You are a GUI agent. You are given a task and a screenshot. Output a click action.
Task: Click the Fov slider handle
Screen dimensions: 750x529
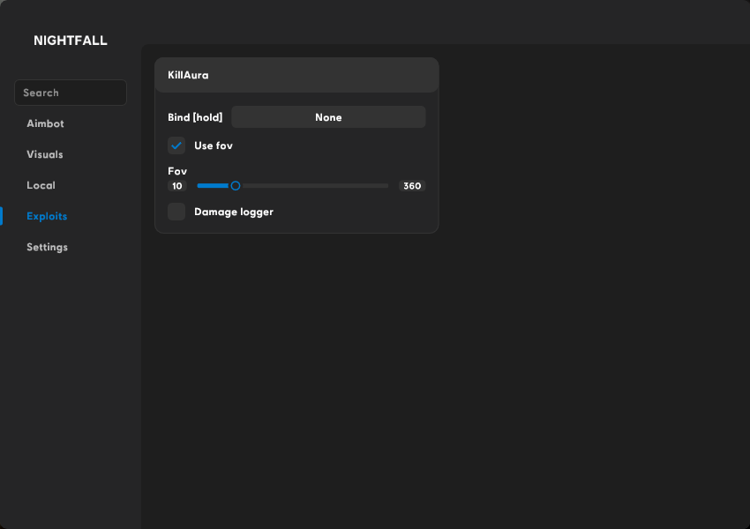pyautogui.click(x=236, y=186)
